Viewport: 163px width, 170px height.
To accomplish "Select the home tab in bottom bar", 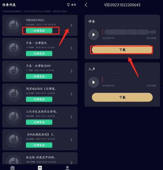I will 12,168.
